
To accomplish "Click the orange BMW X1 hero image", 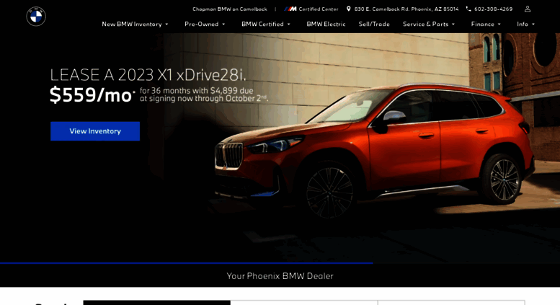I will [x=373, y=150].
